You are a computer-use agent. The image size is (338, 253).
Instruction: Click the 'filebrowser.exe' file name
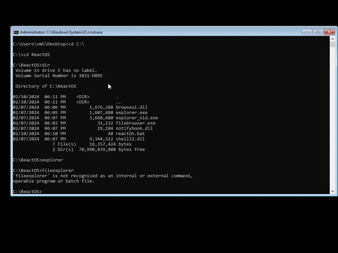[136, 123]
